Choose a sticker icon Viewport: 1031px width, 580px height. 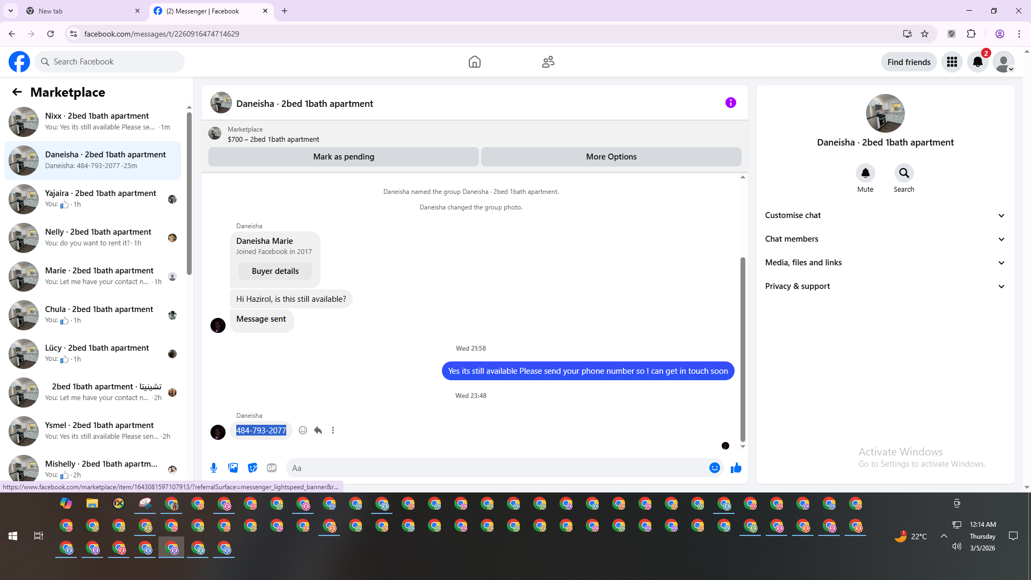252,468
